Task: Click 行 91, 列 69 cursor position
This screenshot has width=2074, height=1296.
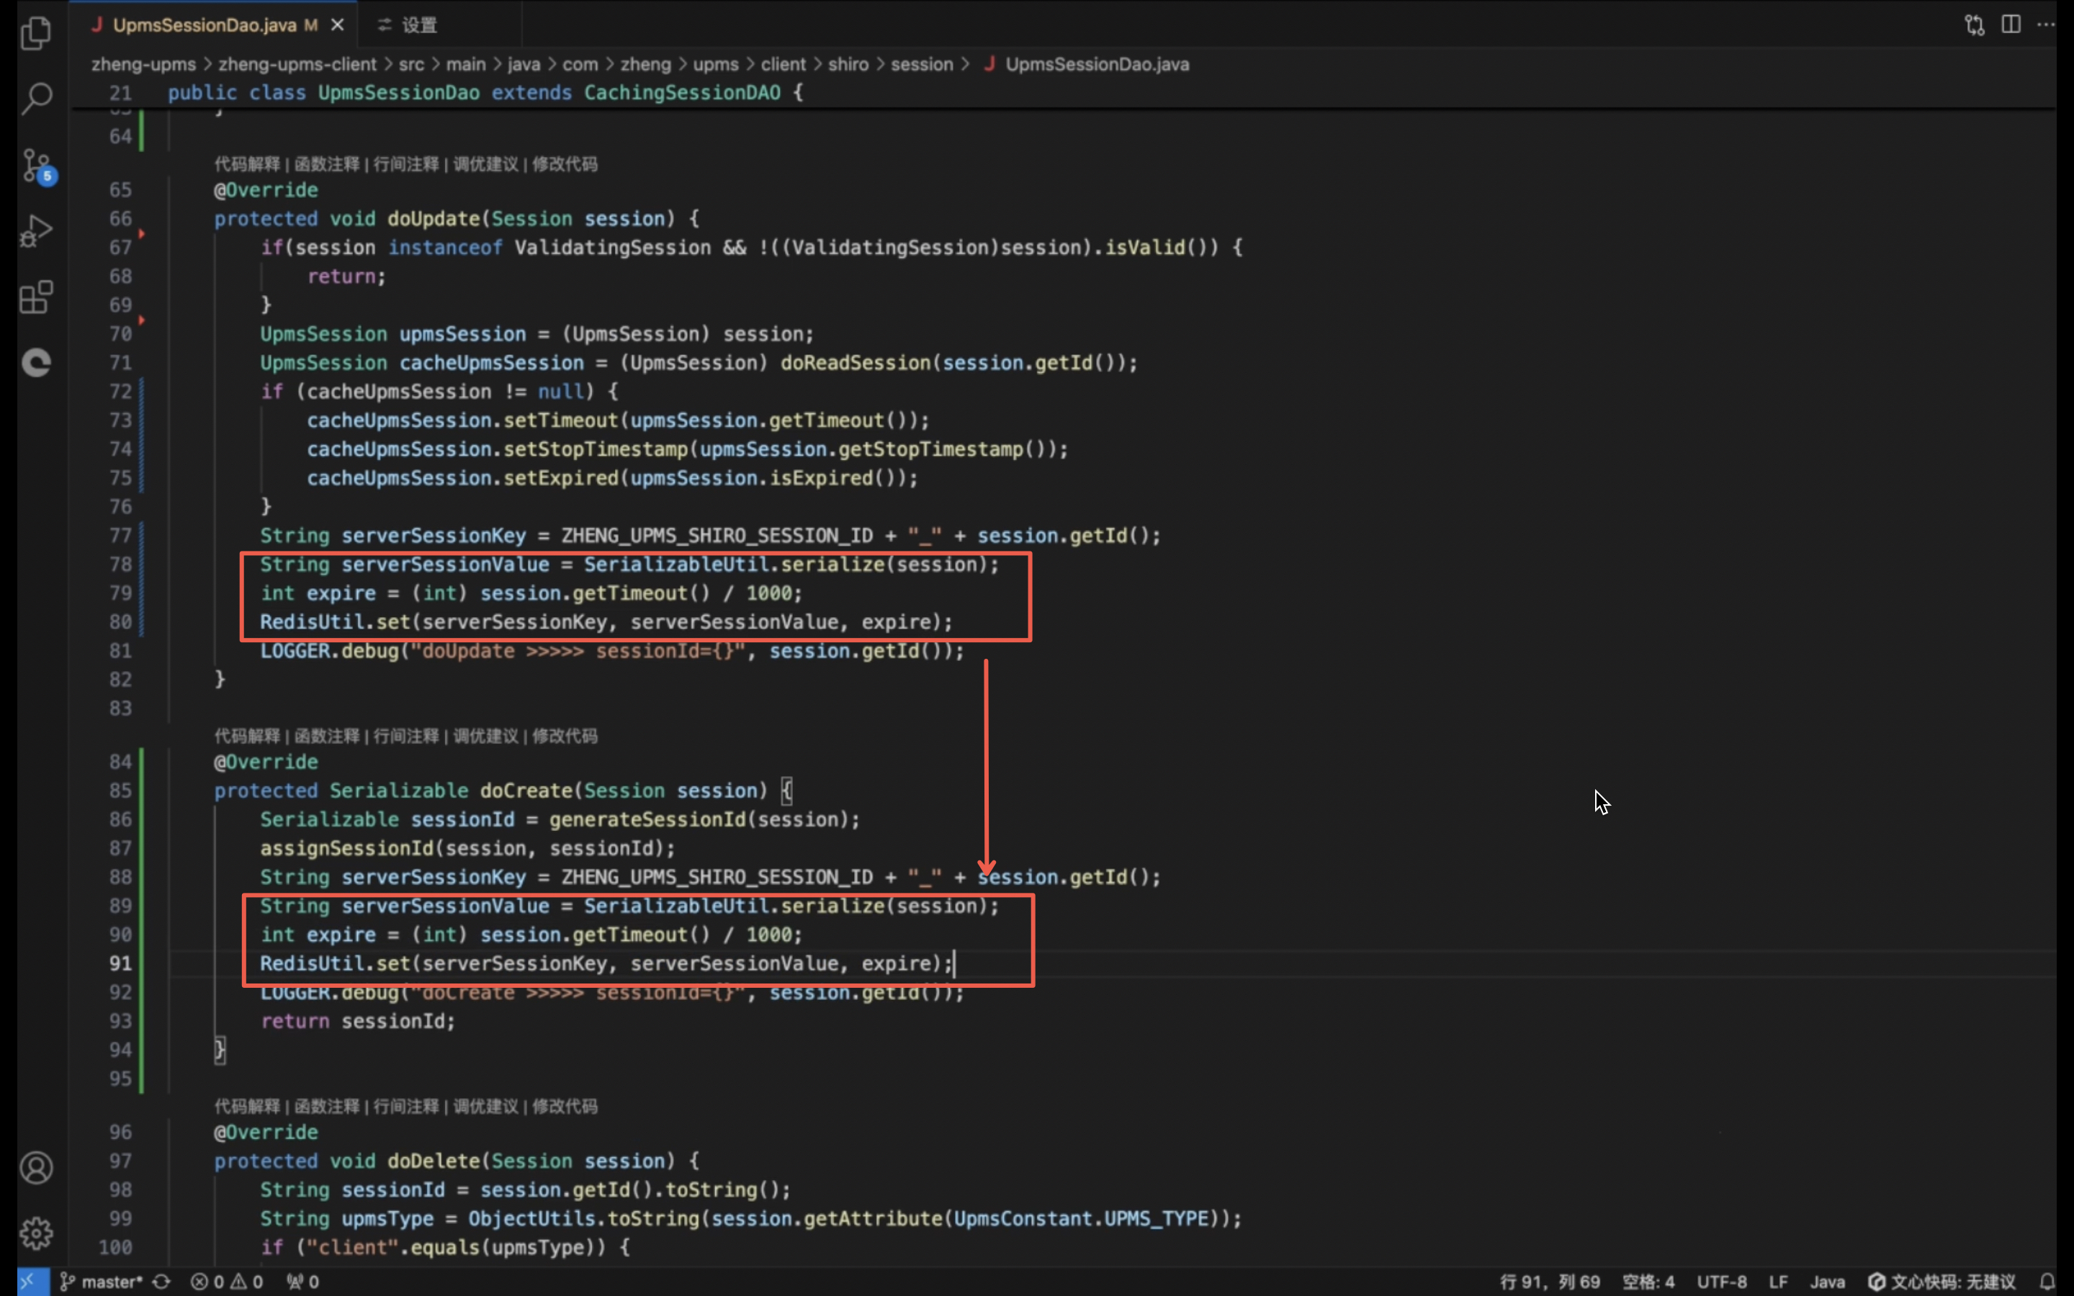Action: pos(1550,1282)
